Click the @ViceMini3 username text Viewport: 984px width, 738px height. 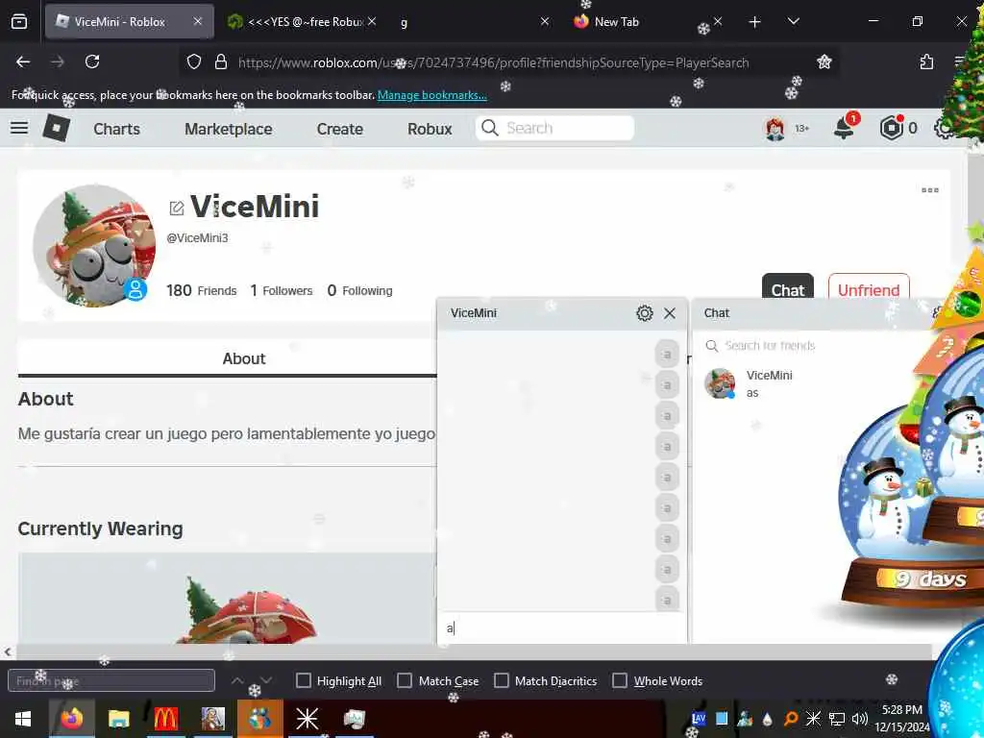coord(197,238)
